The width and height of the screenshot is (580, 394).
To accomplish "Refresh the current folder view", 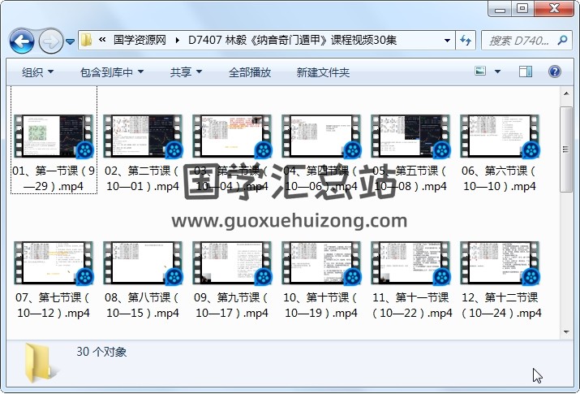I will (x=466, y=40).
